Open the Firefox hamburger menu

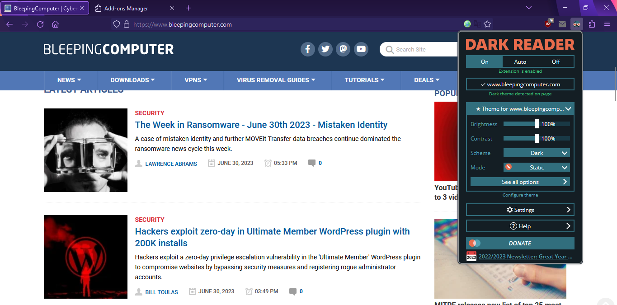click(x=606, y=23)
